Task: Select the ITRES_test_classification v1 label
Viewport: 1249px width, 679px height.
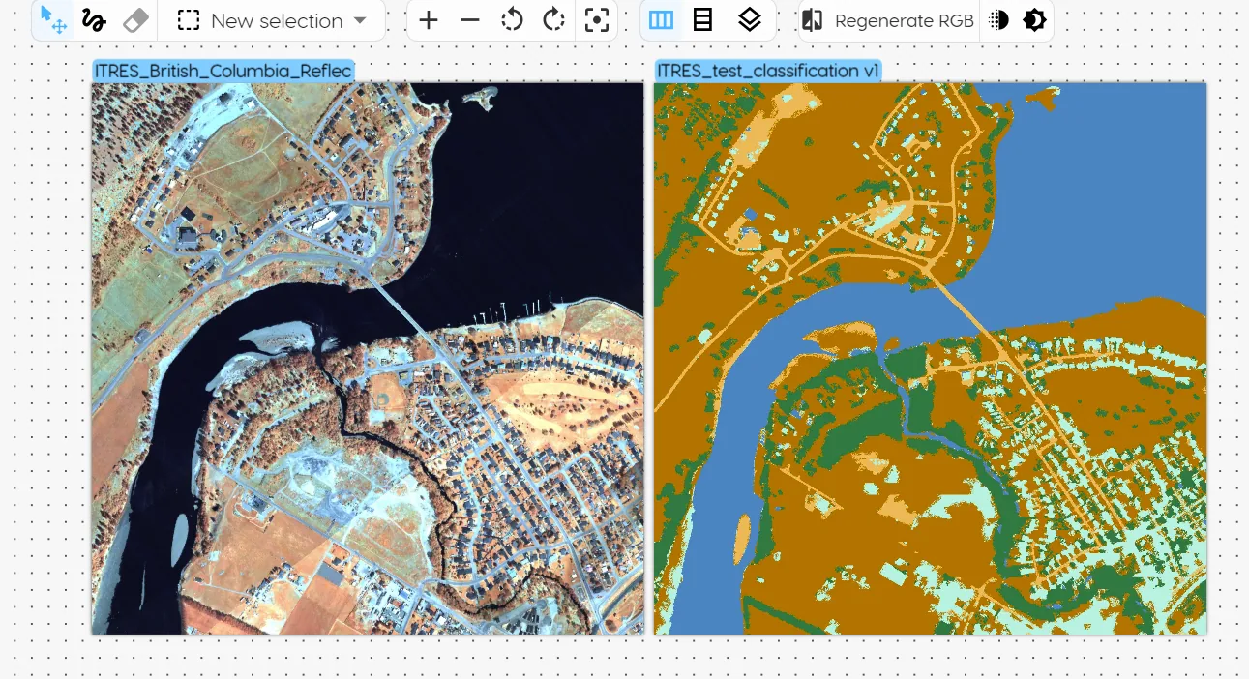Action: pyautogui.click(x=768, y=71)
